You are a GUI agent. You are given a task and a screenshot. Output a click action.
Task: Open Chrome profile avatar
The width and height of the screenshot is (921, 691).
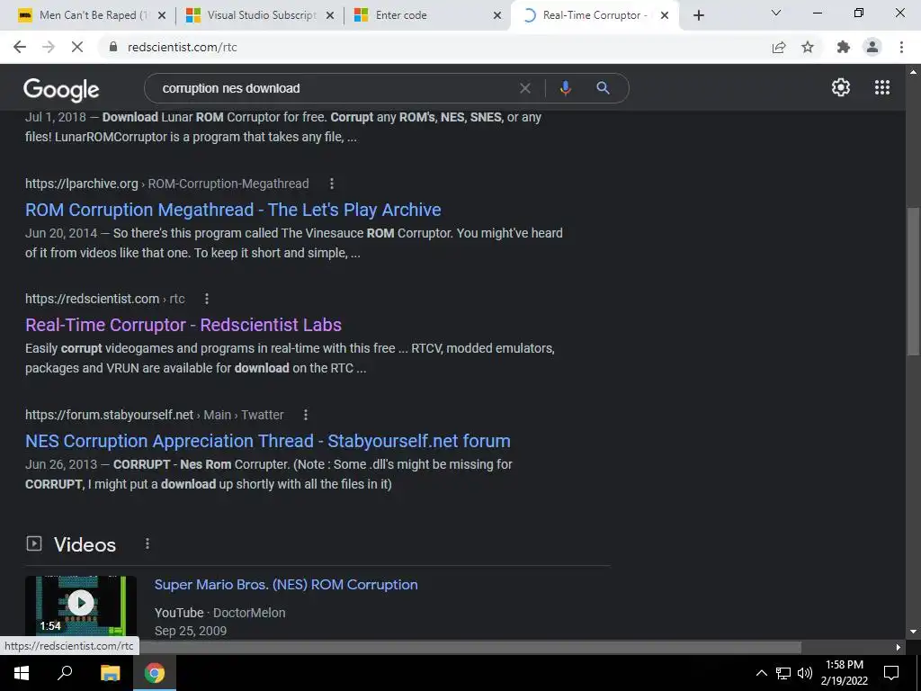click(x=872, y=47)
